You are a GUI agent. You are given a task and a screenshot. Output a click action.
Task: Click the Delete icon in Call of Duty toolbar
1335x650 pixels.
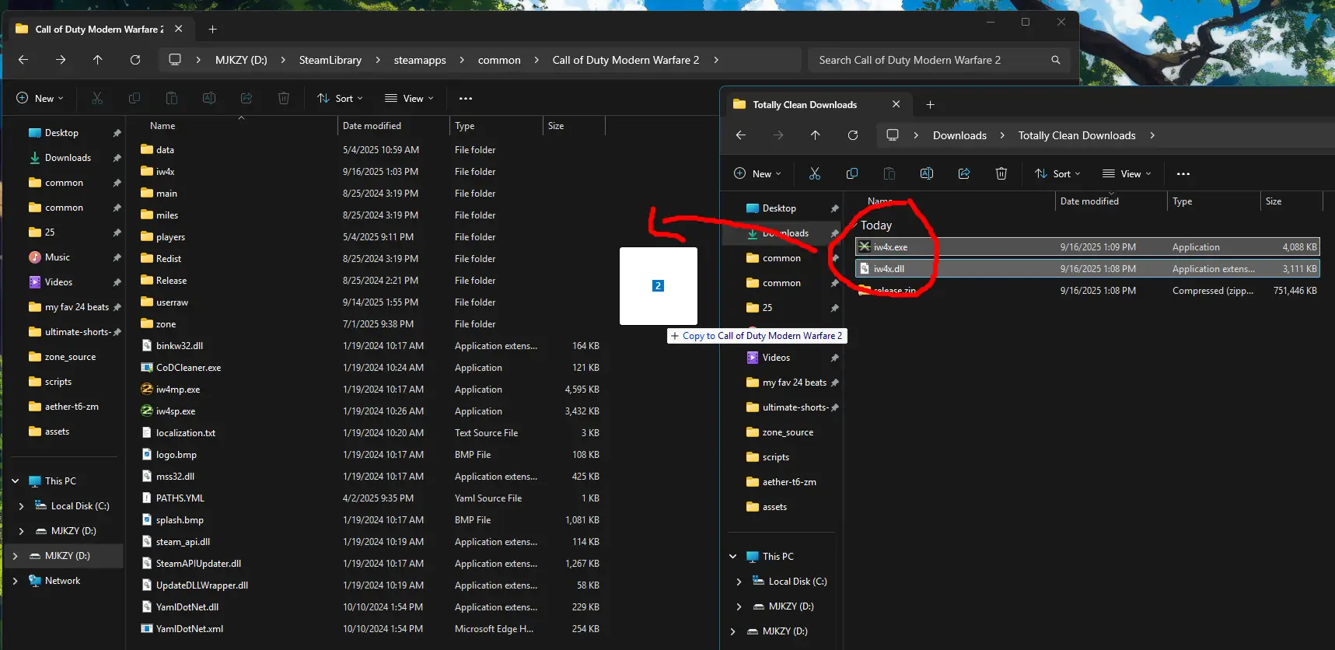pyautogui.click(x=284, y=98)
